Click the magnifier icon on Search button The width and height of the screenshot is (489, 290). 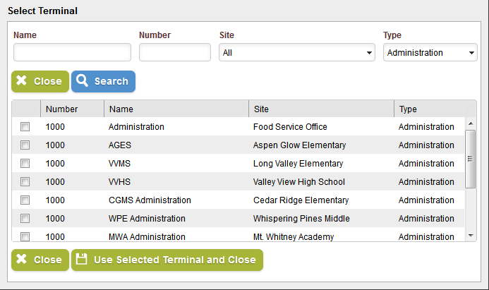[82, 80]
